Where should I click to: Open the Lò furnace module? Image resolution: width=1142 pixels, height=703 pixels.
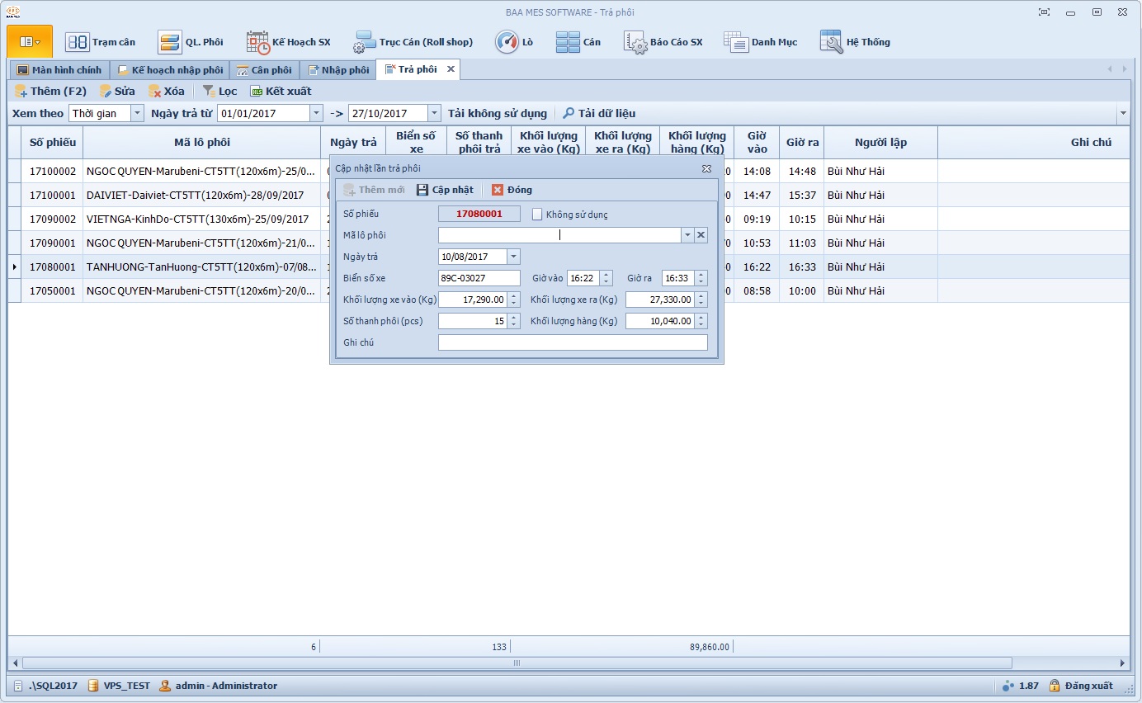514,42
